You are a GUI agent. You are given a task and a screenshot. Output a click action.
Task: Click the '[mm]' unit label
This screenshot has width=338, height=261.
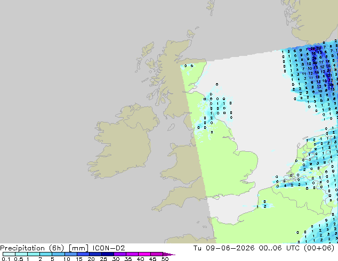[78, 248]
